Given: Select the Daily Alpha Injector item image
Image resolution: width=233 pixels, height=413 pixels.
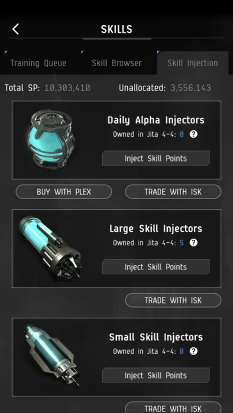Looking at the screenshot, I should pos(51,140).
